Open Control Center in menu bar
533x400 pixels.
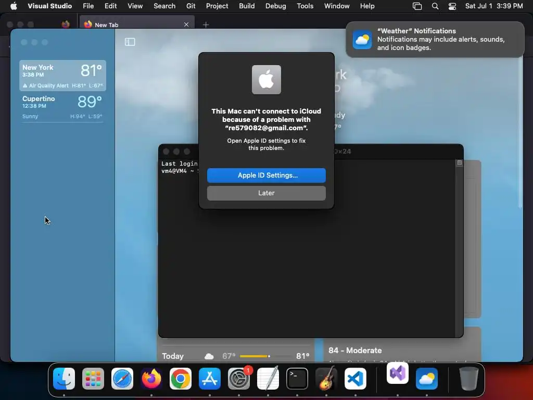(x=452, y=6)
